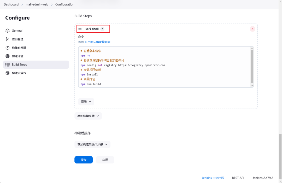Click the npm config set registry line
This screenshot has height=183, width=282.
123,65
